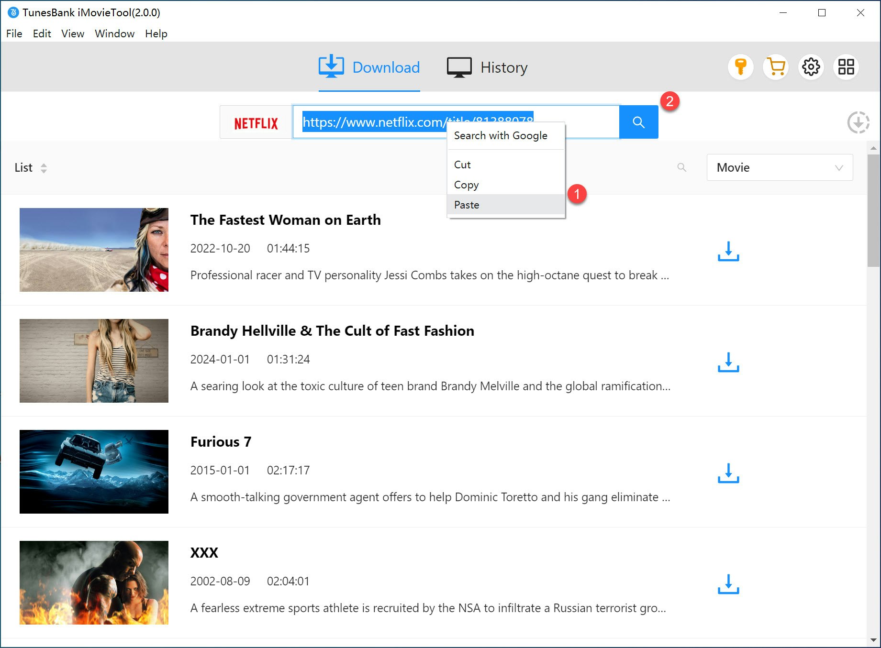
Task: Switch to the History tab
Action: (x=487, y=67)
